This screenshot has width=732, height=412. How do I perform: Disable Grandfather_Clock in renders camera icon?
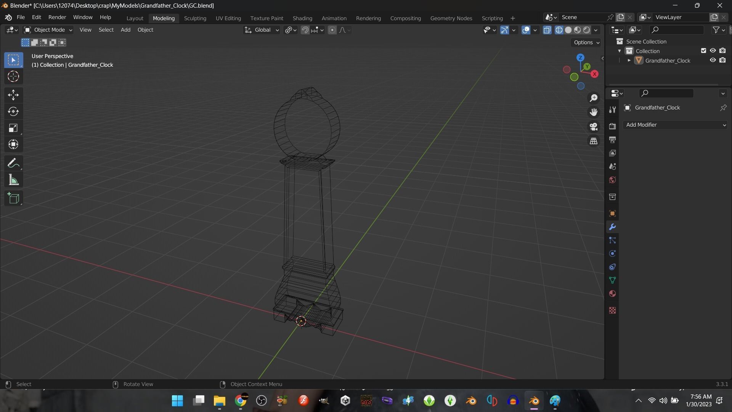(x=722, y=60)
